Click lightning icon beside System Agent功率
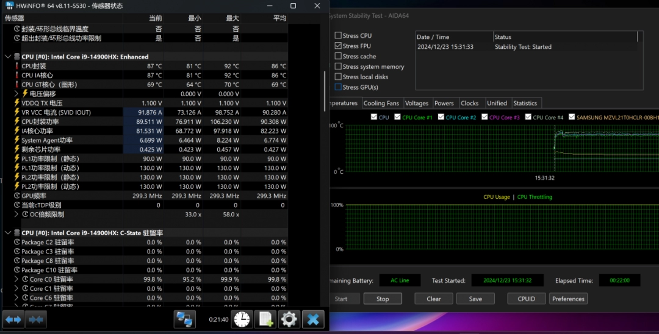 [17, 140]
